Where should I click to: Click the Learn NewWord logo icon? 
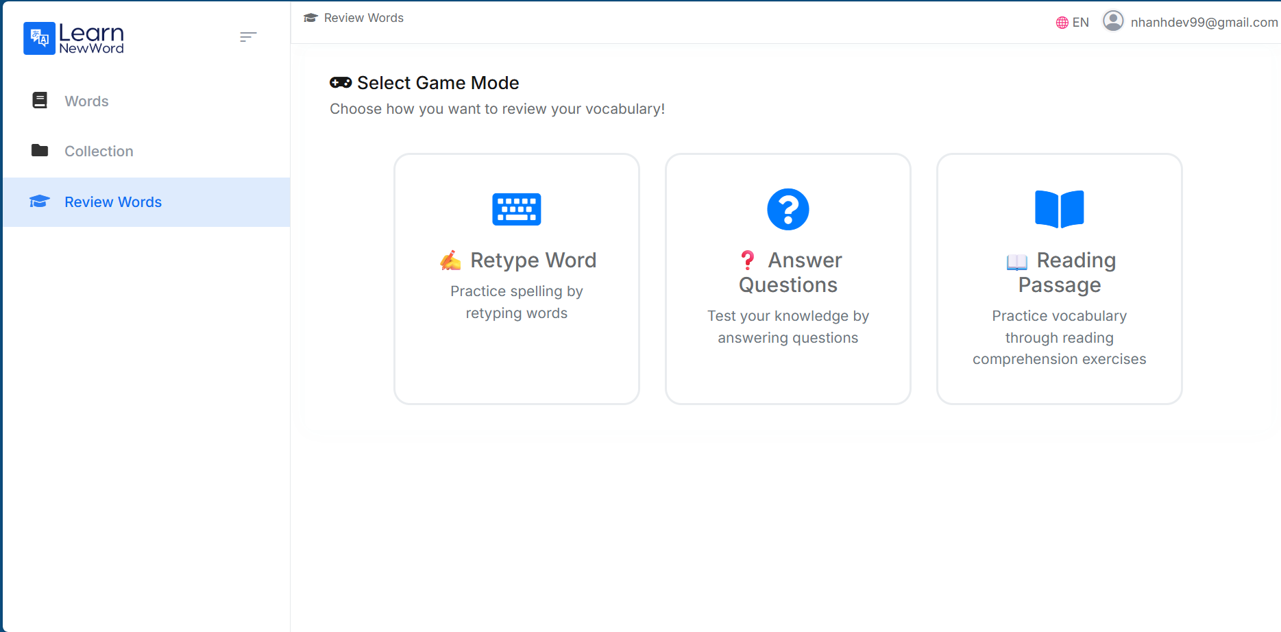(39, 38)
